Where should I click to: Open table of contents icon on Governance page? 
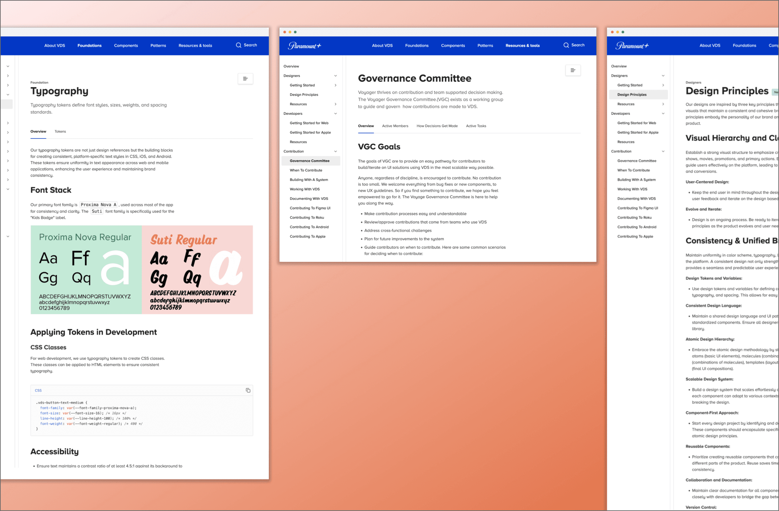(x=573, y=70)
